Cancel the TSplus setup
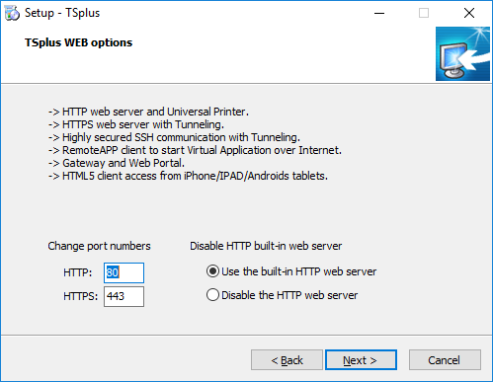Screen dimensions: 493x382 click(x=445, y=360)
